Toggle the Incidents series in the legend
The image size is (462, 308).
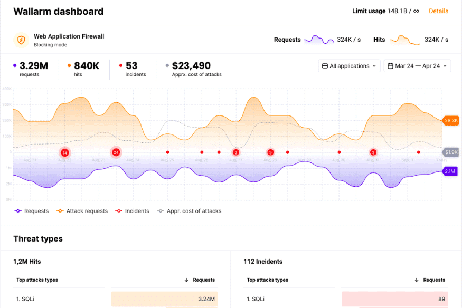[x=132, y=211]
